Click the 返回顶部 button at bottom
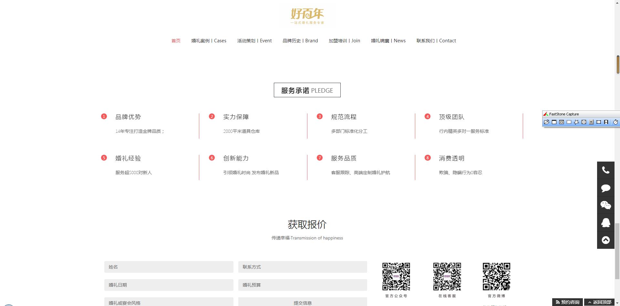Screen dimensions: 620x306 click(600, 302)
